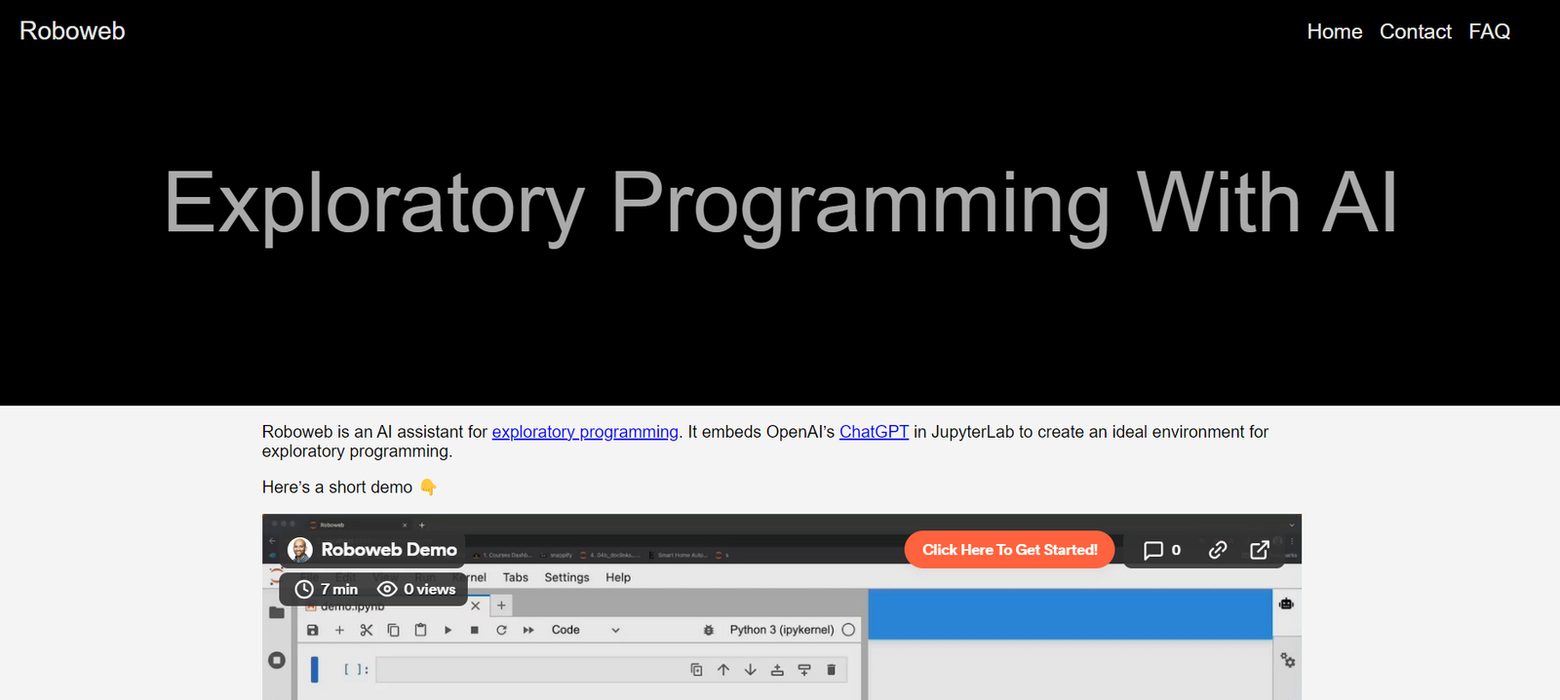Click the run cell play icon
This screenshot has height=700, width=1560.
pos(448,630)
